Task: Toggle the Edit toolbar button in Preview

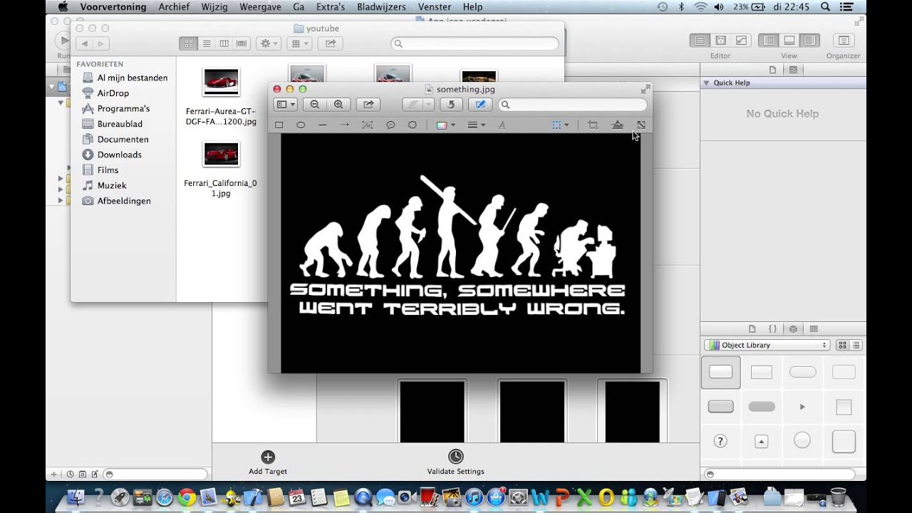Action: pyautogui.click(x=480, y=105)
